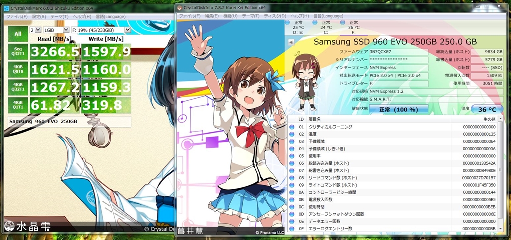Image resolution: width=511 pixels, height=240 pixels.
Task: Select the アンセーフシャットダウン回数 row
Action: click(393, 214)
